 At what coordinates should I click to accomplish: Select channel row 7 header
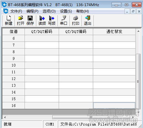tap(14, 45)
